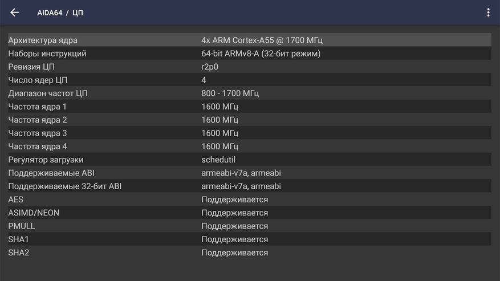Tap the AIDA64 / ЦП title
Image resolution: width=500 pixels, height=281 pixels.
(60, 13)
